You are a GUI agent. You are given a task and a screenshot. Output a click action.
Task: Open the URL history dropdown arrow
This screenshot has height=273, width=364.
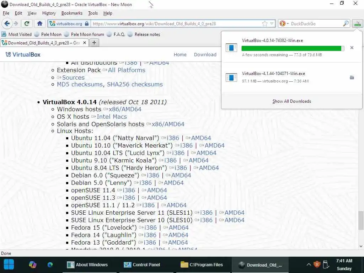272,24
